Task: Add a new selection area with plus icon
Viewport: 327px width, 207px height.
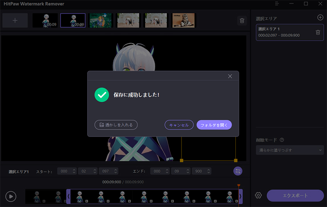Action: (x=320, y=18)
